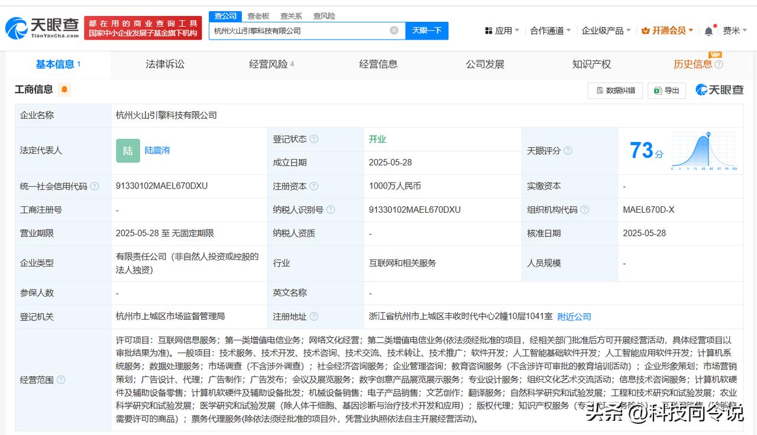Click the 导出 export button
Screen dimensions: 757x435
tap(667, 90)
